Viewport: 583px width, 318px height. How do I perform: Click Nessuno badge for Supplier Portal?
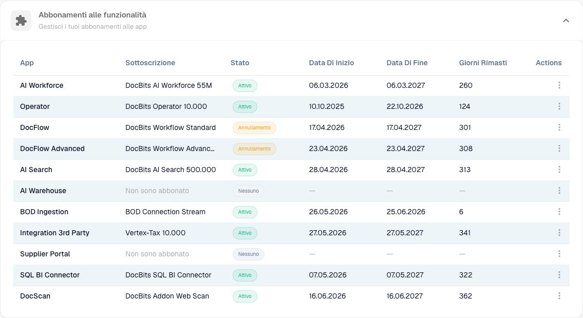(249, 254)
